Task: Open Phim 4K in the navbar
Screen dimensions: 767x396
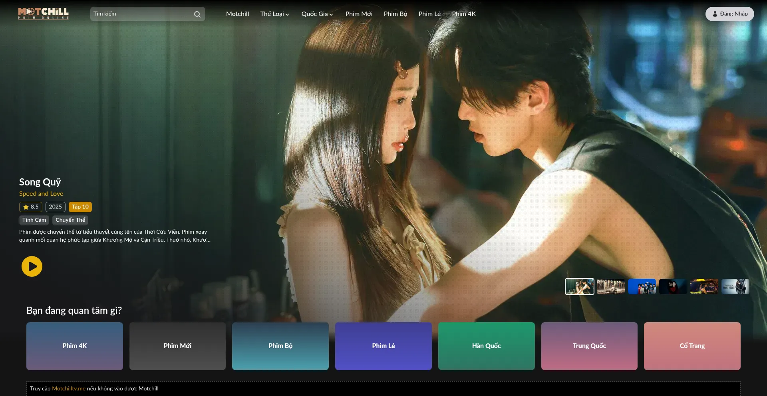Action: pyautogui.click(x=464, y=14)
